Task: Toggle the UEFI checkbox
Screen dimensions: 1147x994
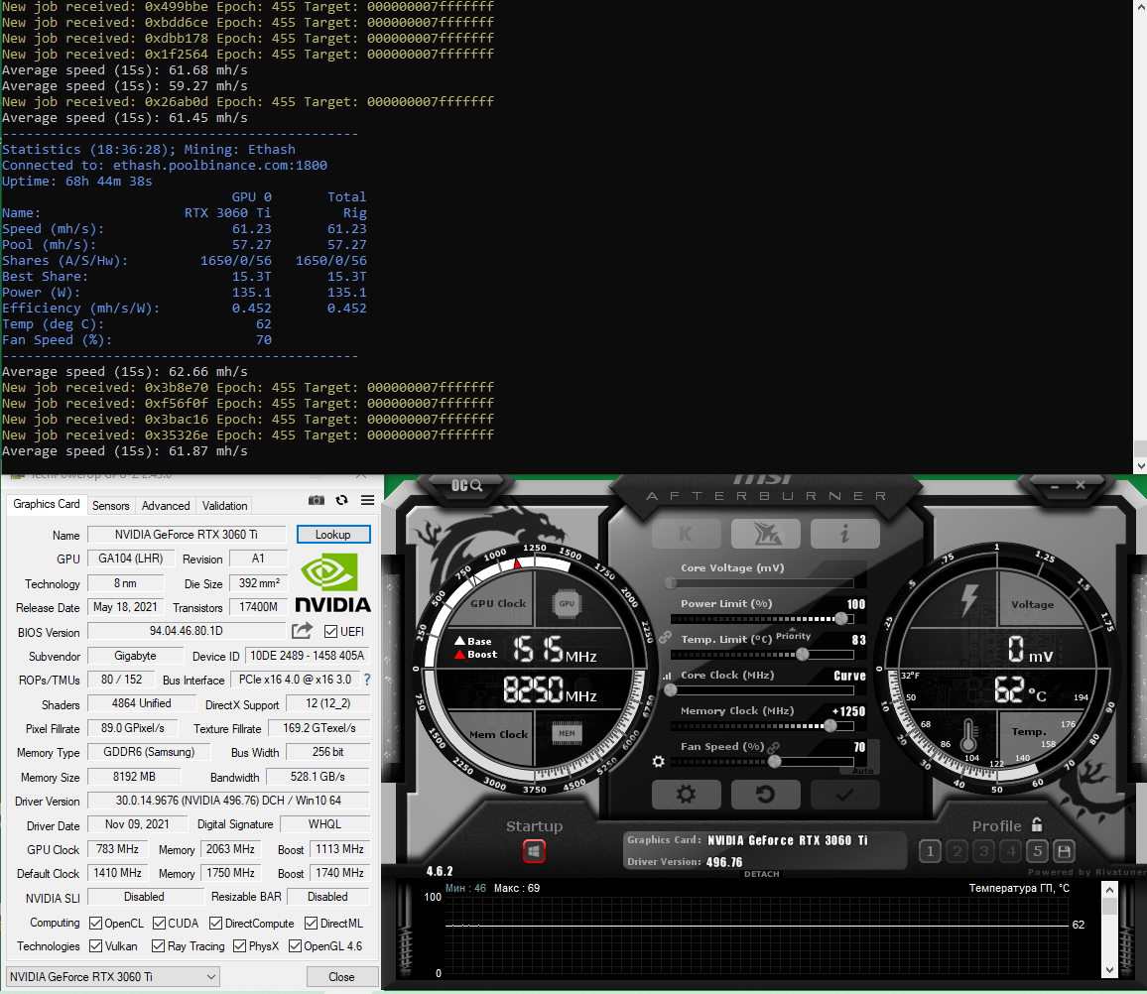Action: point(330,631)
